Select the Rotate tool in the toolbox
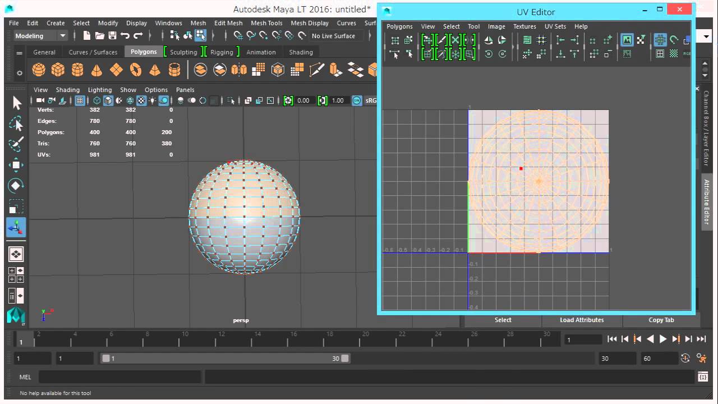718x404 pixels. (x=16, y=185)
